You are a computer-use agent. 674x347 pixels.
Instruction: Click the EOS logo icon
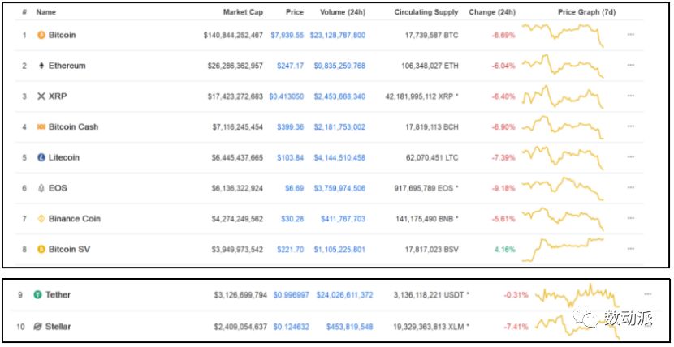[41, 188]
